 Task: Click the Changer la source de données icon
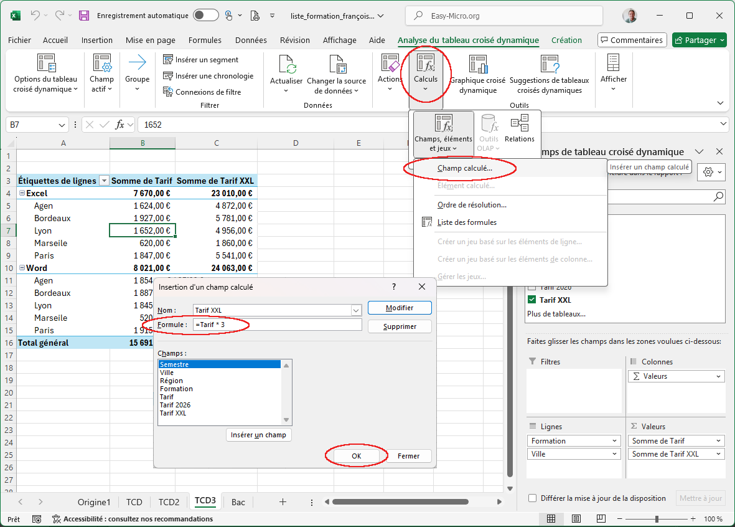tap(337, 65)
